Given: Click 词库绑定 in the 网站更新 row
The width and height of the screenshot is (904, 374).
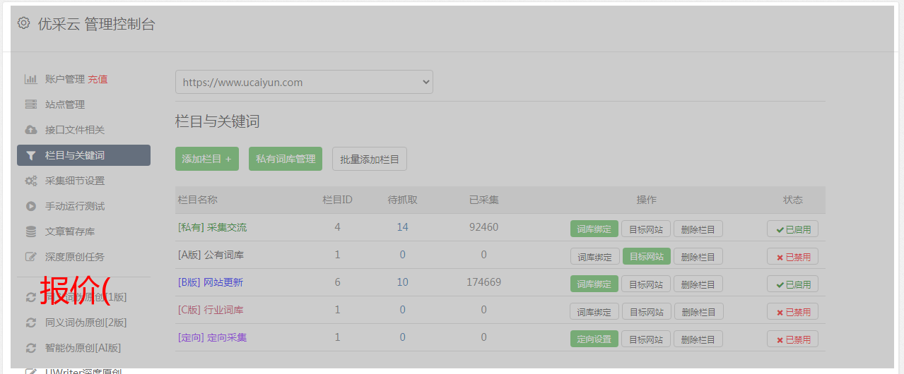Looking at the screenshot, I should 594,284.
